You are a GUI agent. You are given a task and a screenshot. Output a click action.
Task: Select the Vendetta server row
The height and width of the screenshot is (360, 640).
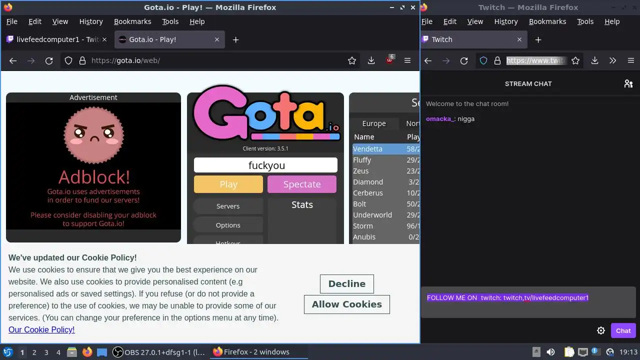pos(386,149)
